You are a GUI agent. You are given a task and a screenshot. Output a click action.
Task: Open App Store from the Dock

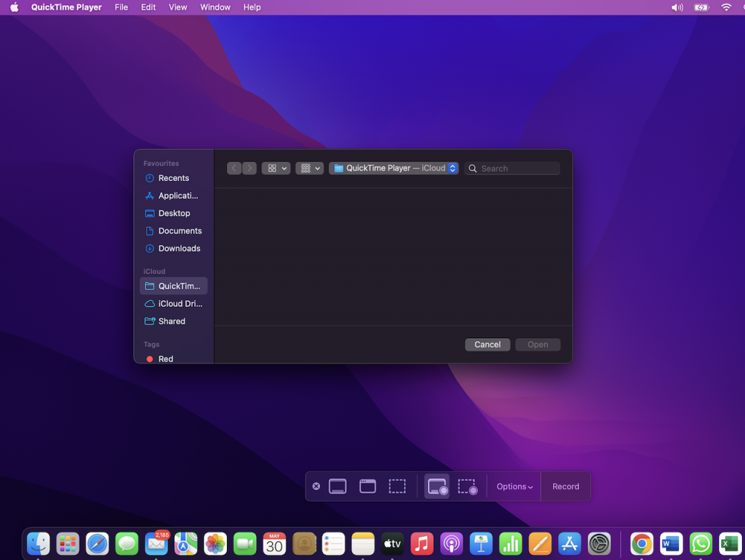tap(570, 543)
